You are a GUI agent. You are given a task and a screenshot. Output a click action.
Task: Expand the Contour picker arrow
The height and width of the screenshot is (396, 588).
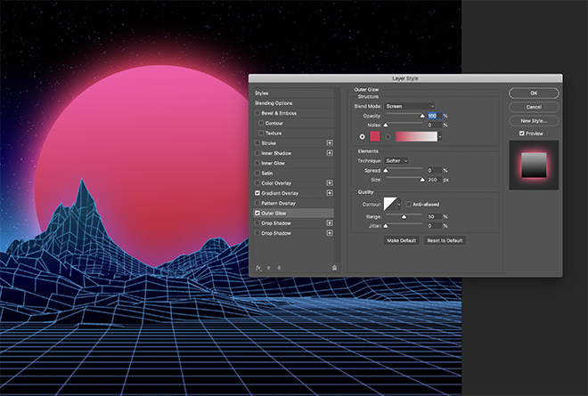[x=401, y=204]
